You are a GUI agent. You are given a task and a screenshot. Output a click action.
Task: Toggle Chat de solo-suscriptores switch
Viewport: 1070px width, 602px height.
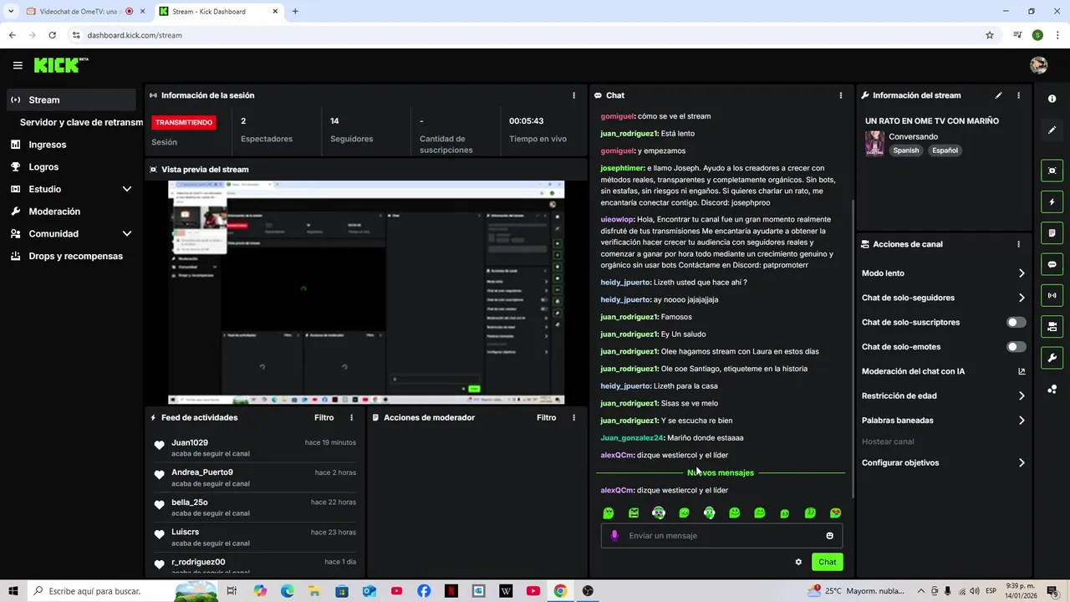pos(1016,322)
